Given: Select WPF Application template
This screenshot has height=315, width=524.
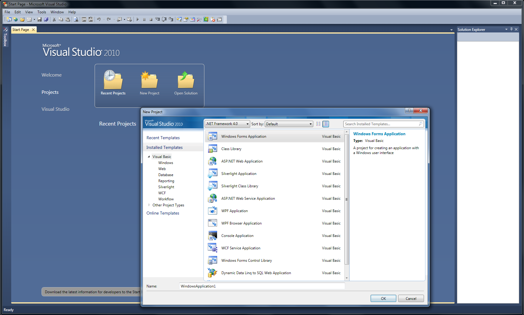Looking at the screenshot, I should (x=274, y=211).
